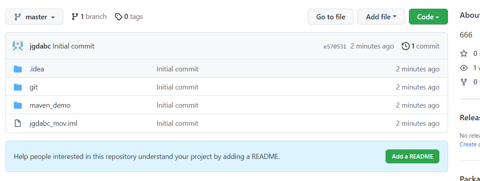The height and width of the screenshot is (181, 480).
Task: Open the green Code dropdown
Action: tap(428, 17)
